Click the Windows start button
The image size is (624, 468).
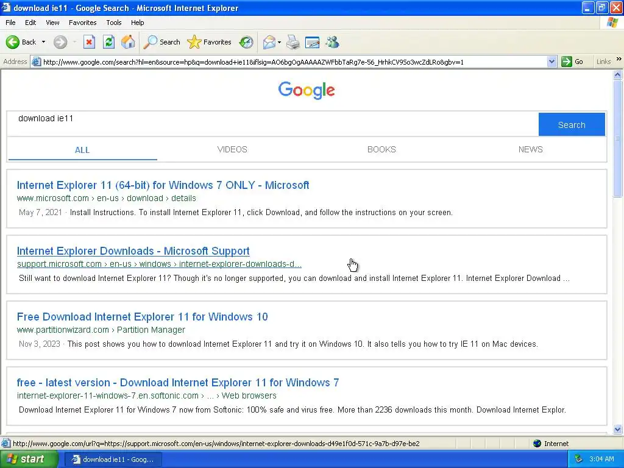click(x=29, y=459)
